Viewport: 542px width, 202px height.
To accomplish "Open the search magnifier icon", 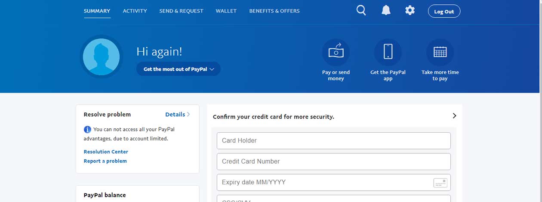I will coord(361,11).
